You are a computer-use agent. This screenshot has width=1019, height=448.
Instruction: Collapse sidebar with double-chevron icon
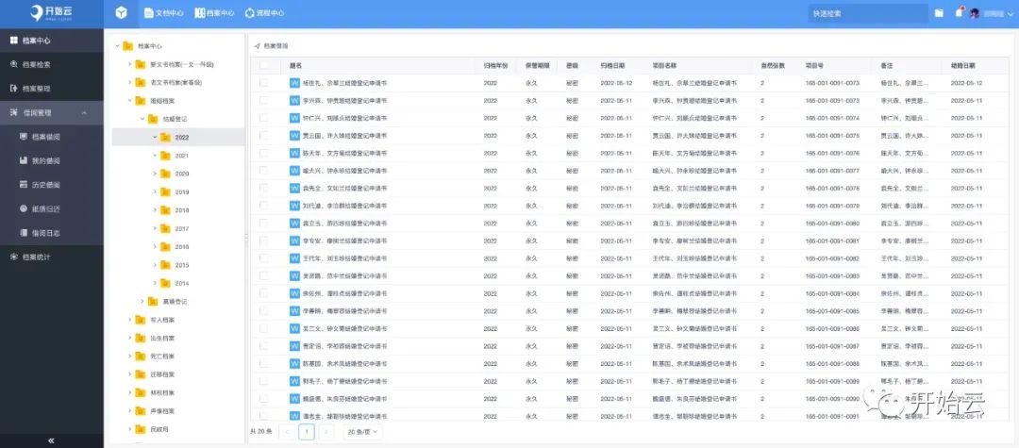click(x=51, y=440)
